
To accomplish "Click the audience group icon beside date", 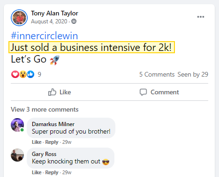I will tap(74, 21).
